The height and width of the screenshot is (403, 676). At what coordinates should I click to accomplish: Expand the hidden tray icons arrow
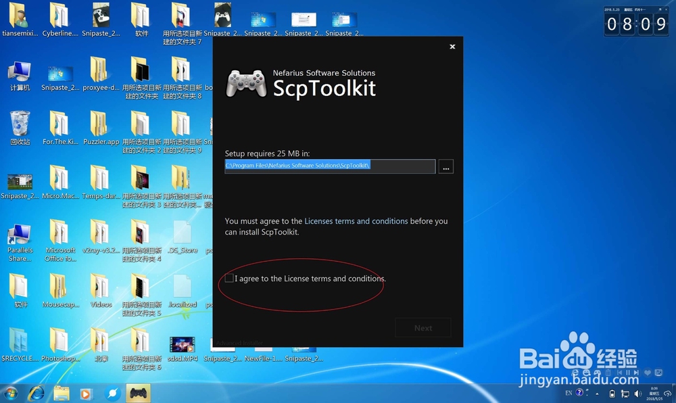click(597, 394)
